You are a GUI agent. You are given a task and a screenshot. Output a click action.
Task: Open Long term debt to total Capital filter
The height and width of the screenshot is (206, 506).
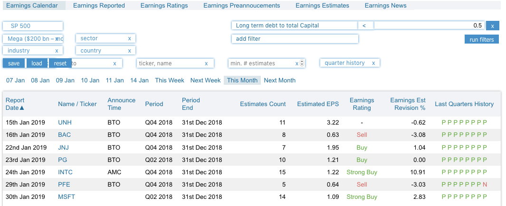(295, 26)
